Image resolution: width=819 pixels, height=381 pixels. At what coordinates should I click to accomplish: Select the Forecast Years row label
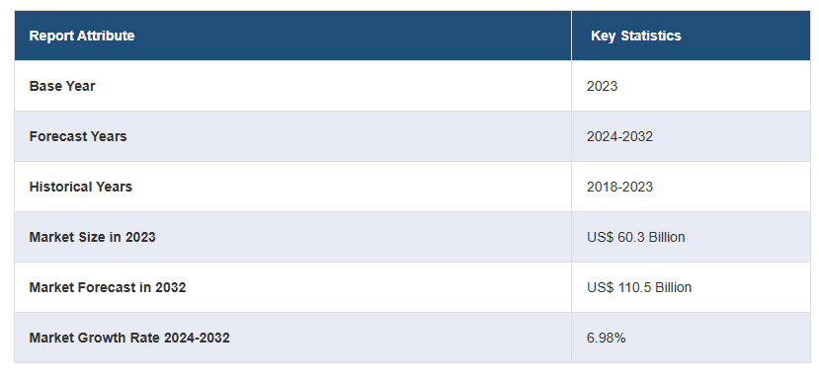point(78,136)
